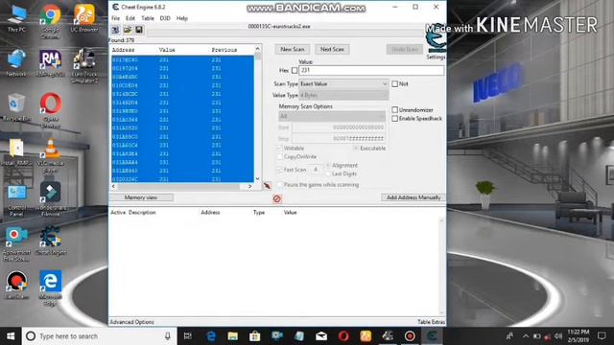Click the Type here to search box
The width and height of the screenshot is (614, 345).
[100, 336]
